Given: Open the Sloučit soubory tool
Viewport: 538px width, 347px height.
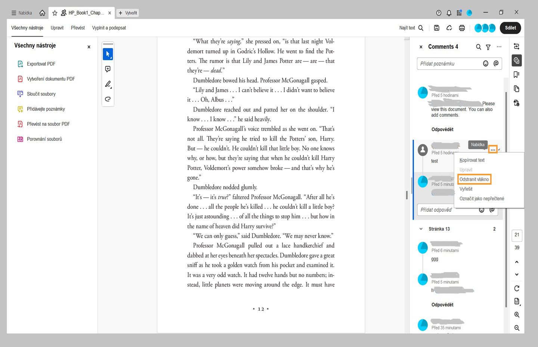Looking at the screenshot, I should click(x=37, y=94).
